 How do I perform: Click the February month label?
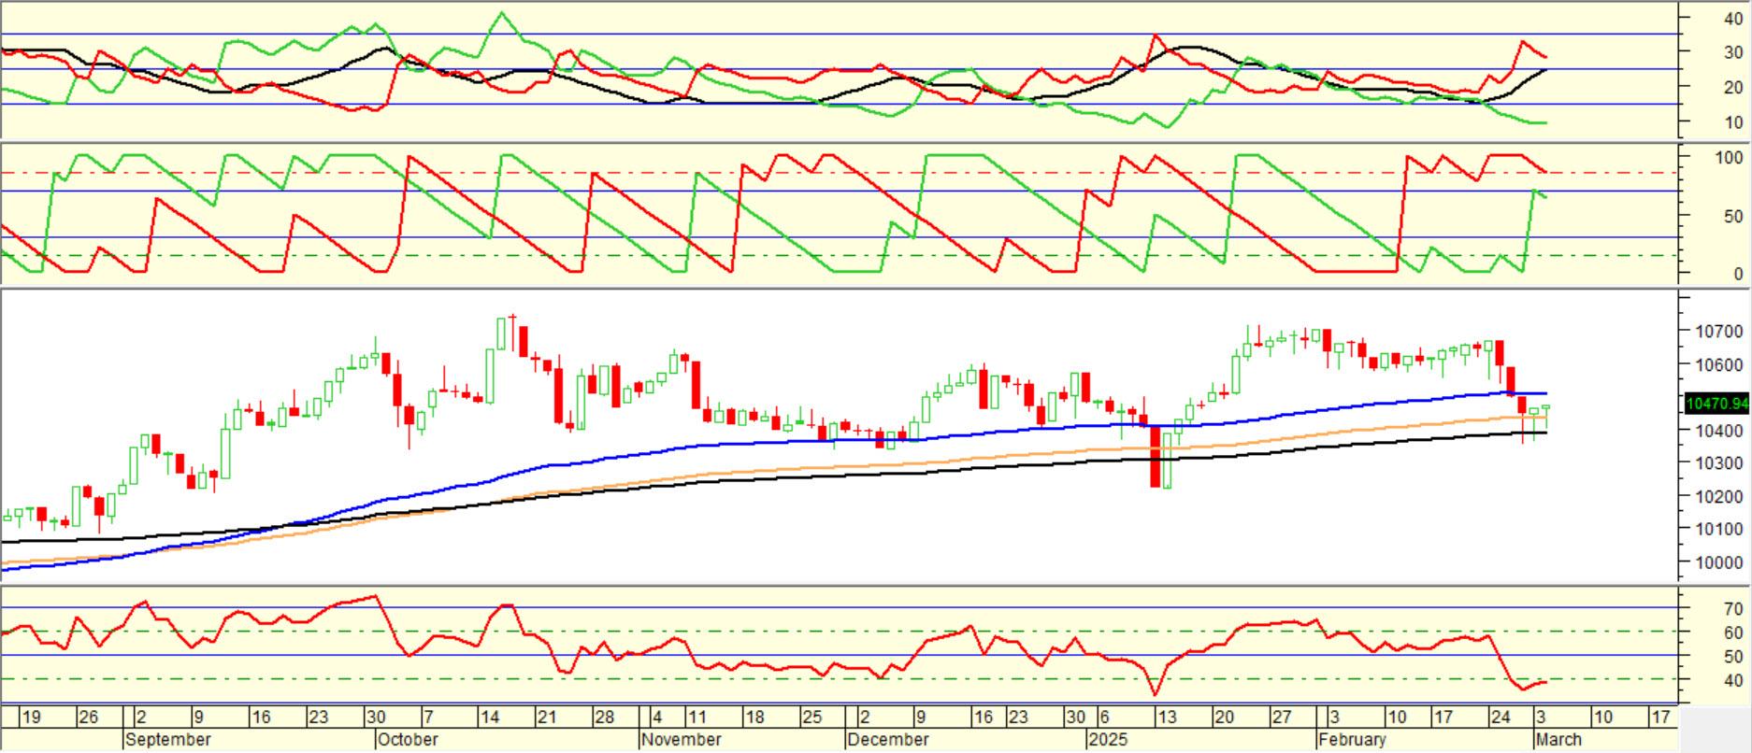click(1353, 740)
